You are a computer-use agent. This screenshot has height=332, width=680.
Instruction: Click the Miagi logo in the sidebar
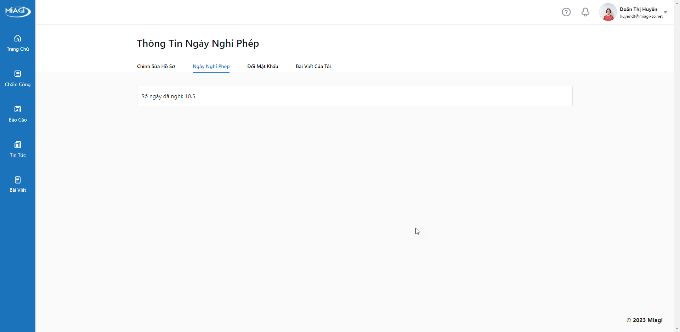[x=18, y=11]
